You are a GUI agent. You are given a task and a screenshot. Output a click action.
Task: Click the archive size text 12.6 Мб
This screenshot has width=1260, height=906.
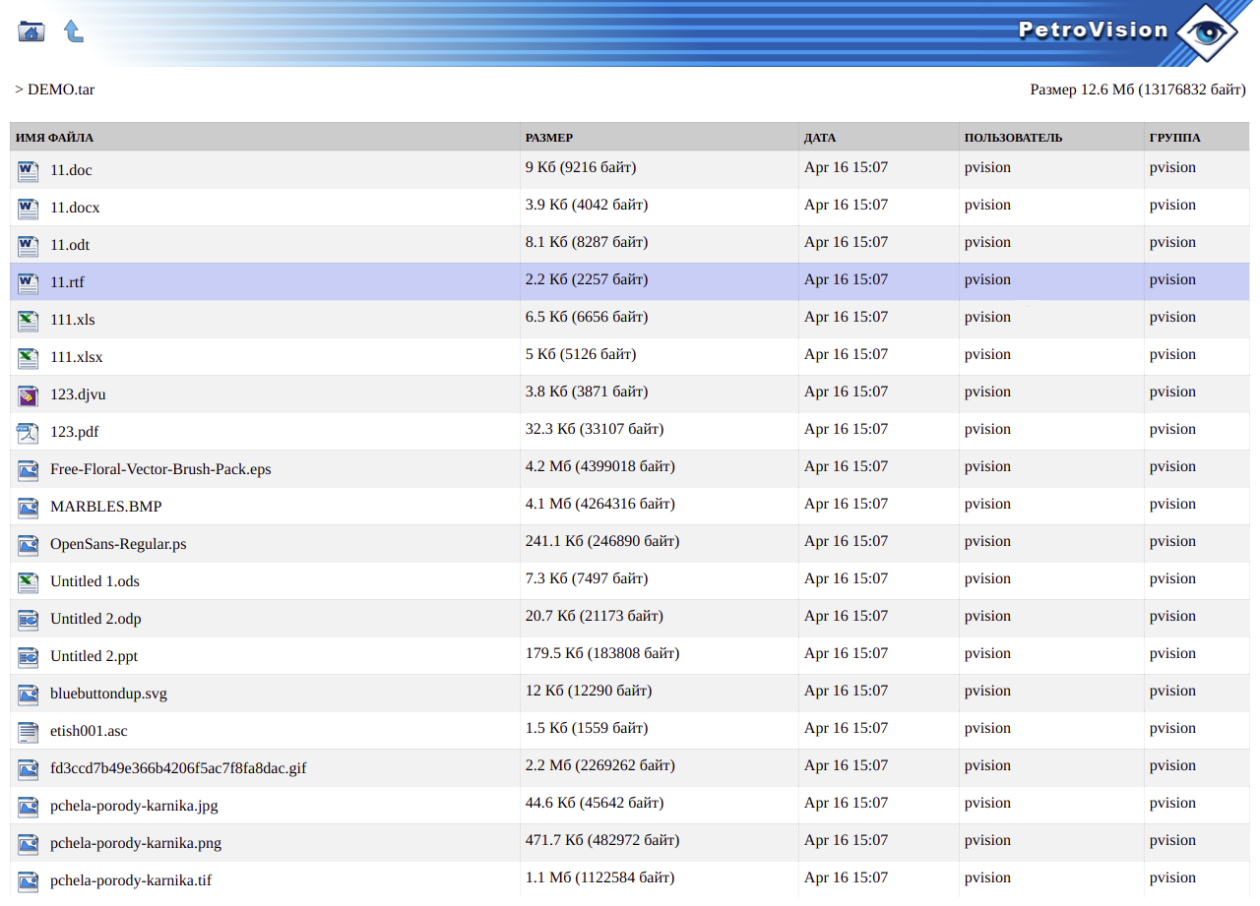(1138, 90)
